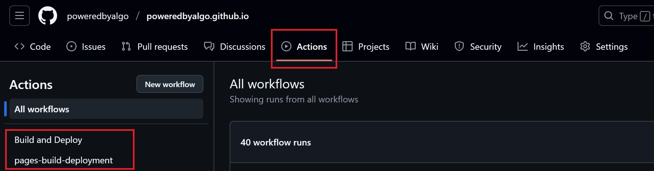Select pages-build-deployment workflow
The height and width of the screenshot is (171, 654).
63,160
